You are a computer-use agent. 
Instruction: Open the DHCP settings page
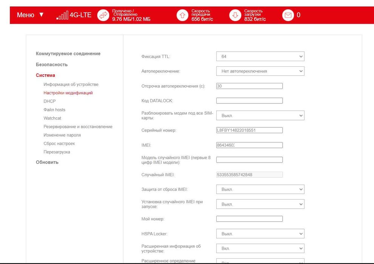point(49,101)
